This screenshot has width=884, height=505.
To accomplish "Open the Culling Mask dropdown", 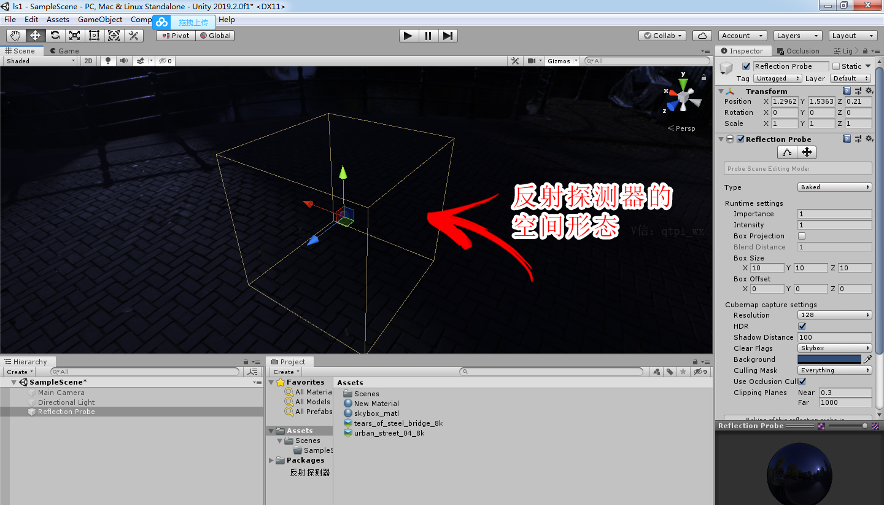I will [x=835, y=370].
